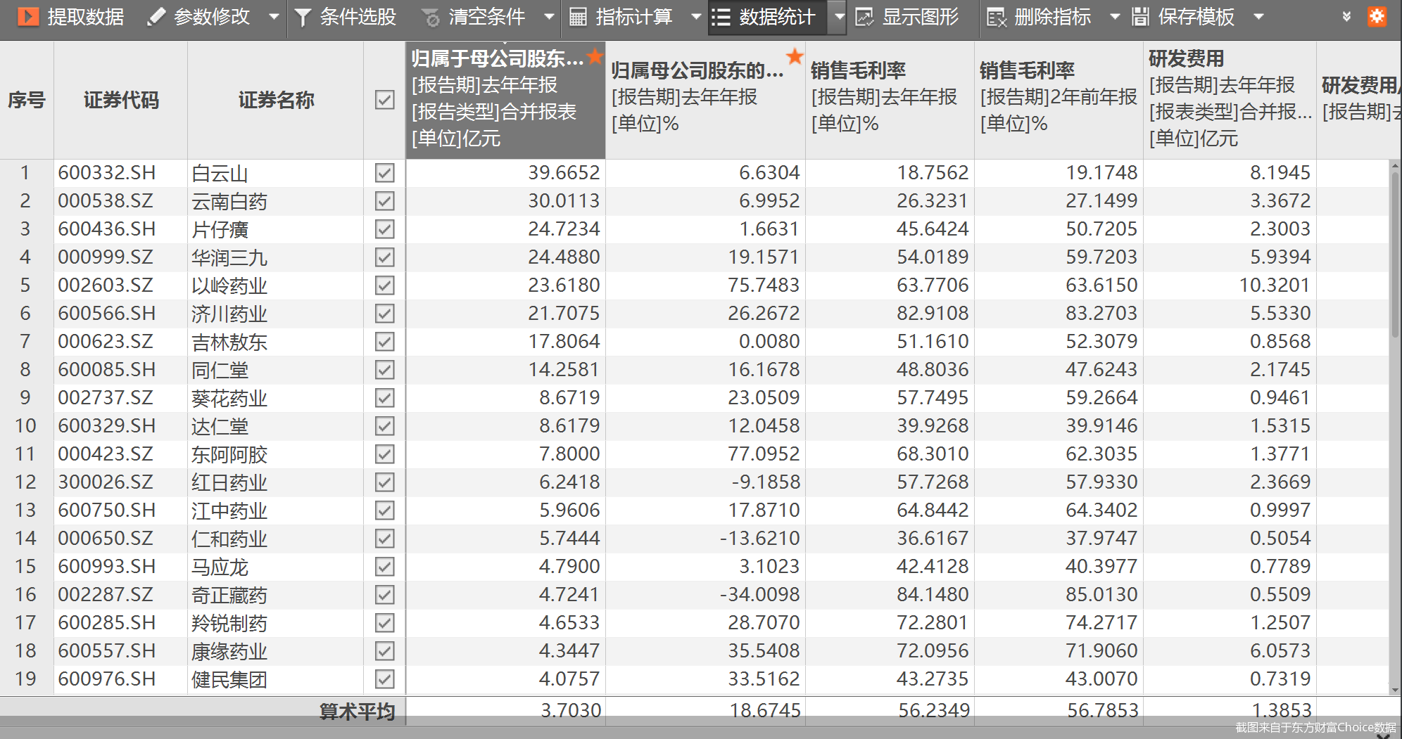
Task: Click the stock name 马应龙
Action: tap(220, 567)
